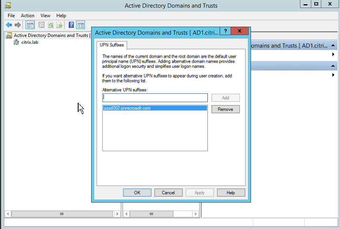Viewport: 340px width, 229px height.
Task: Click the Back arrow toolbar icon
Action: tap(9, 25)
